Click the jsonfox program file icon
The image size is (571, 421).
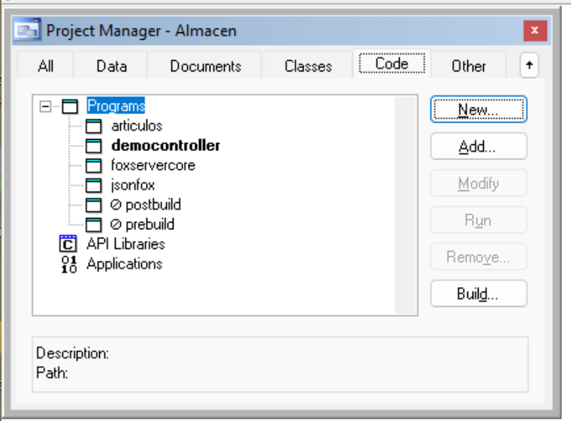coord(94,185)
